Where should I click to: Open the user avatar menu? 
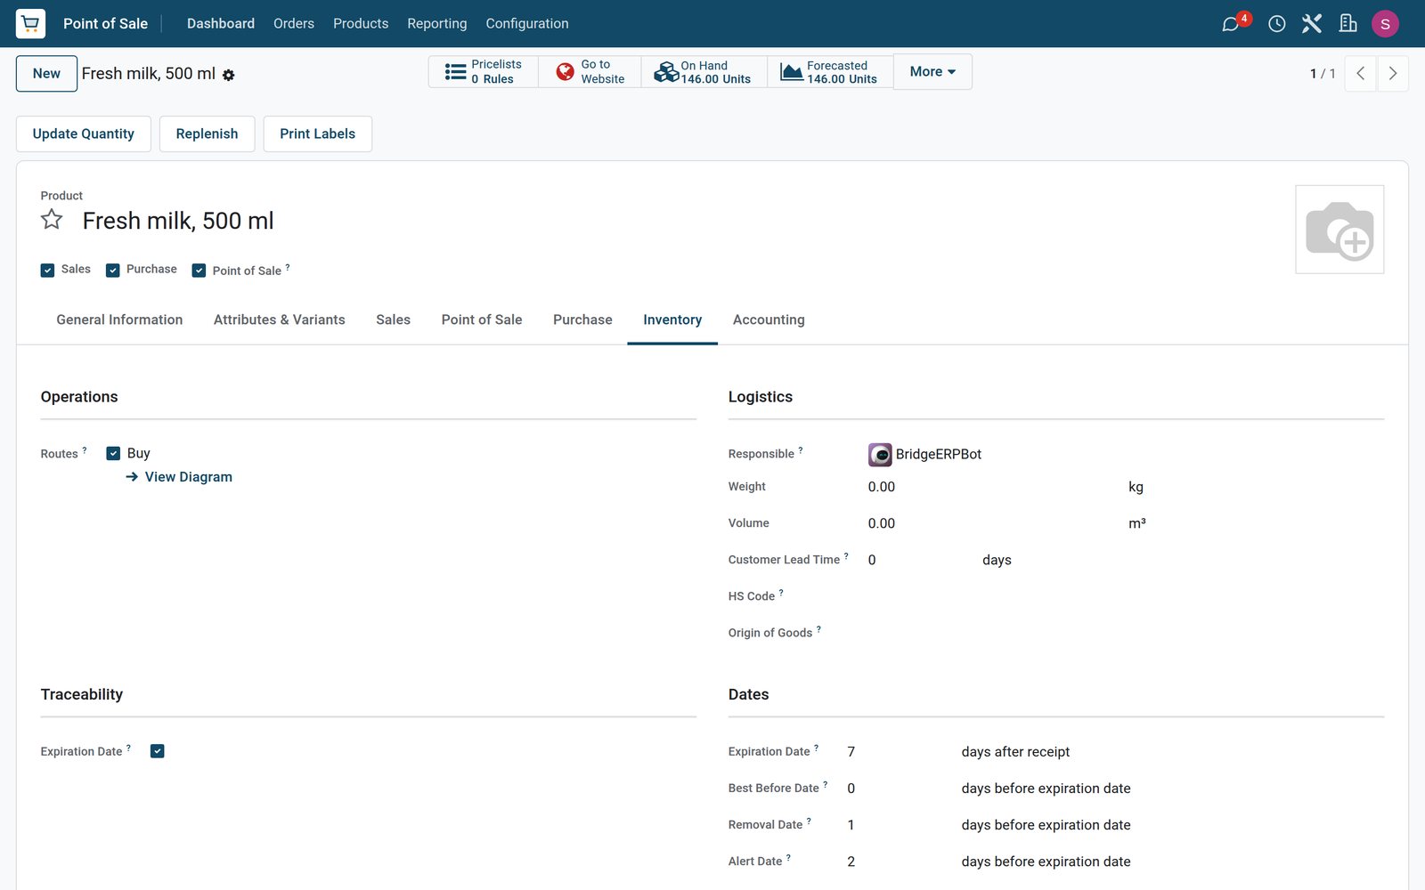coord(1385,24)
